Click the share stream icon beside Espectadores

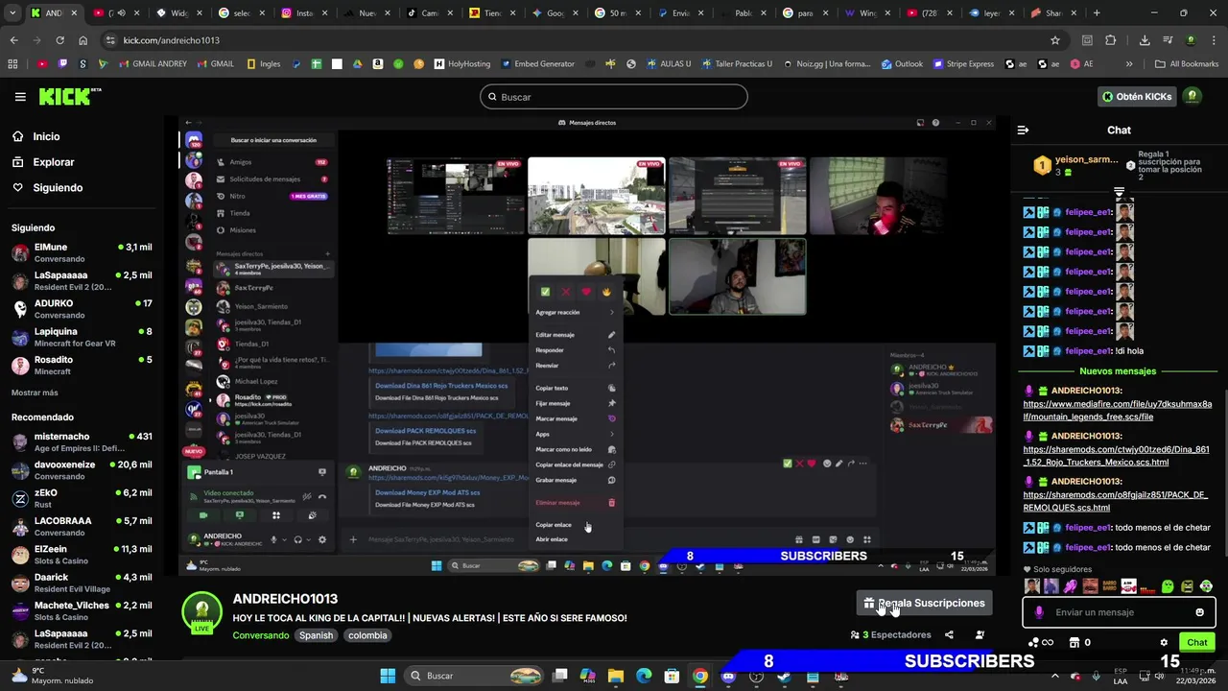pos(949,634)
